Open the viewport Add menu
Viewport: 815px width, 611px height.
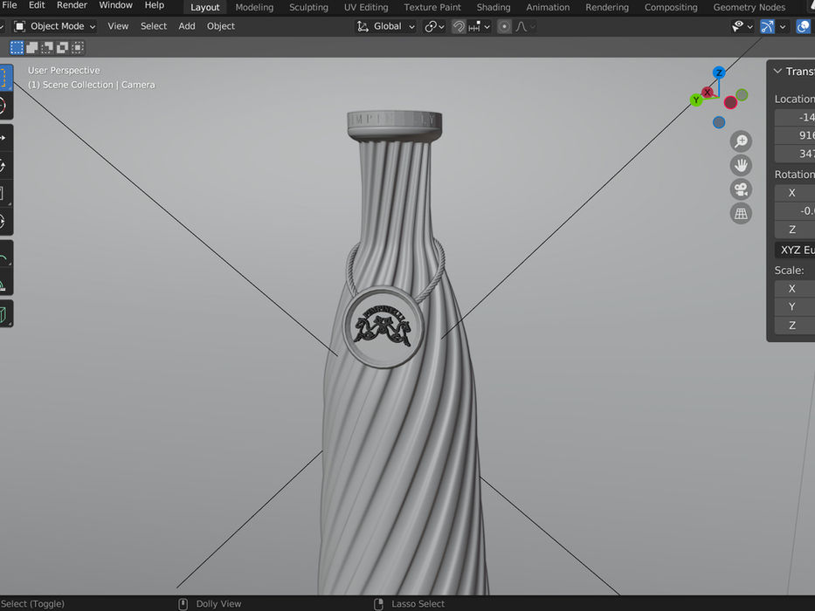coord(187,26)
